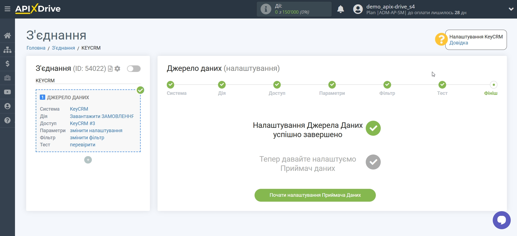Click the add block plus icon
This screenshot has width=517, height=236.
coord(88,160)
